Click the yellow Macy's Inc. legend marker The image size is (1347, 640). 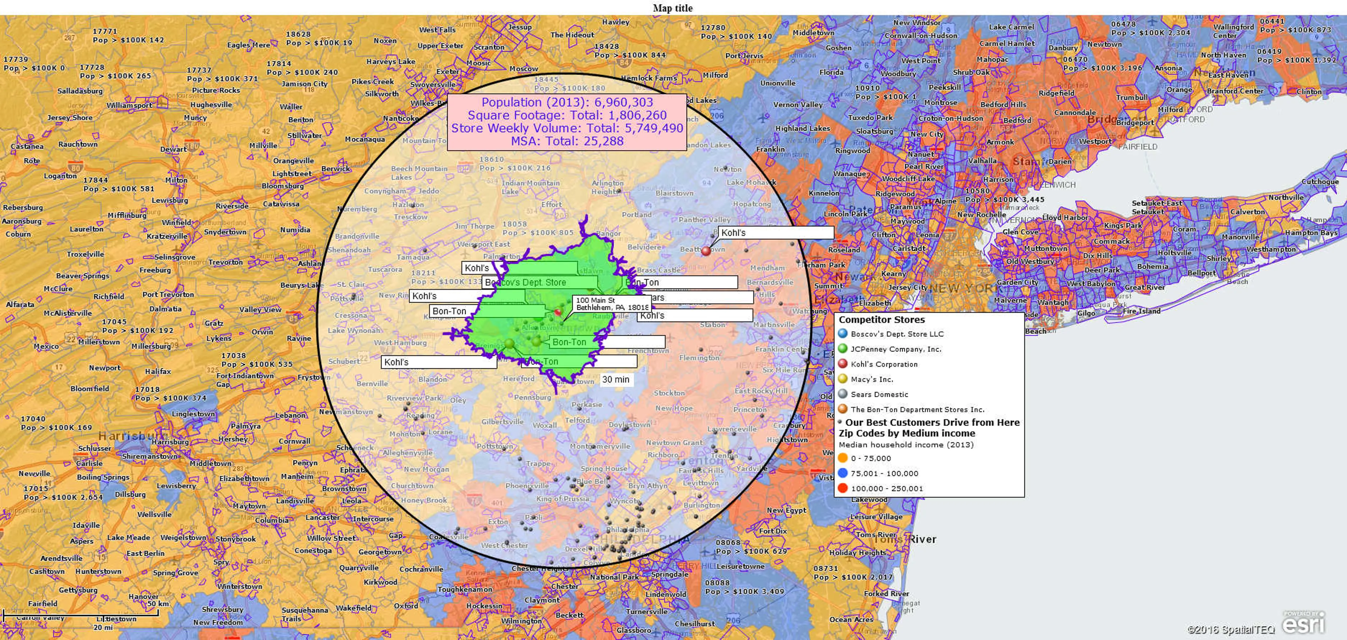click(x=842, y=379)
